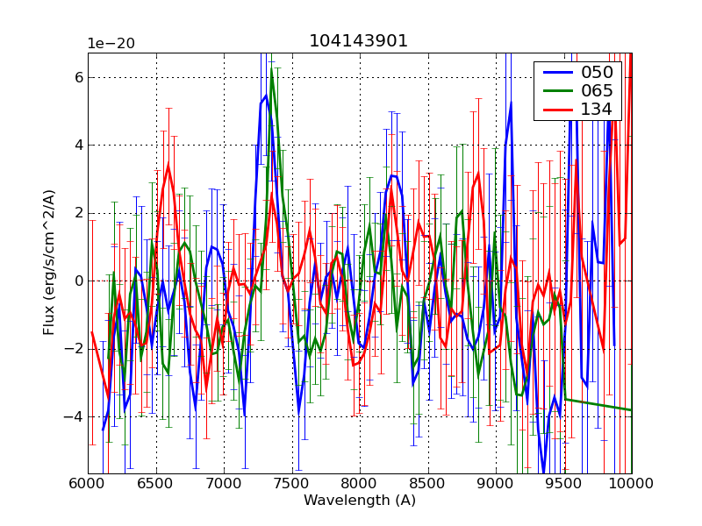Click the Wavelength (A) x-axis label
The image size is (702, 526).
point(360,501)
